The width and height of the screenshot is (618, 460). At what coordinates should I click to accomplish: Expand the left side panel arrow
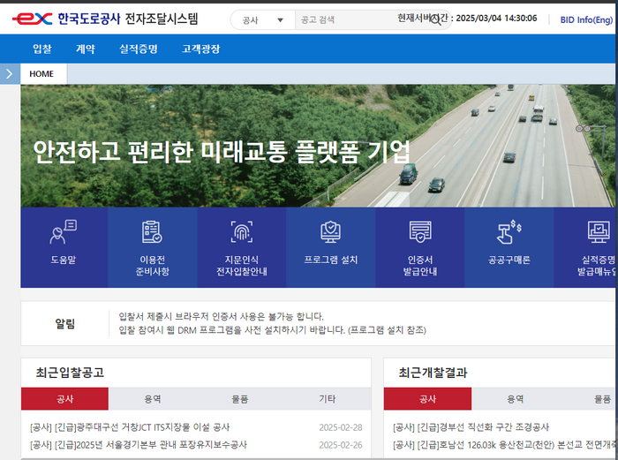9,74
